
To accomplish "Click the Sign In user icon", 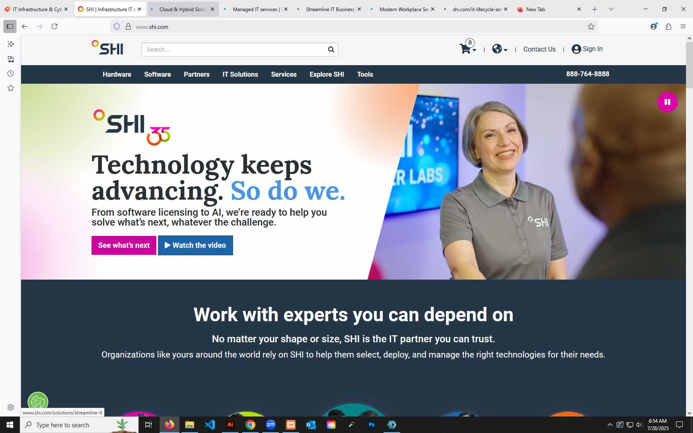I will [x=576, y=49].
